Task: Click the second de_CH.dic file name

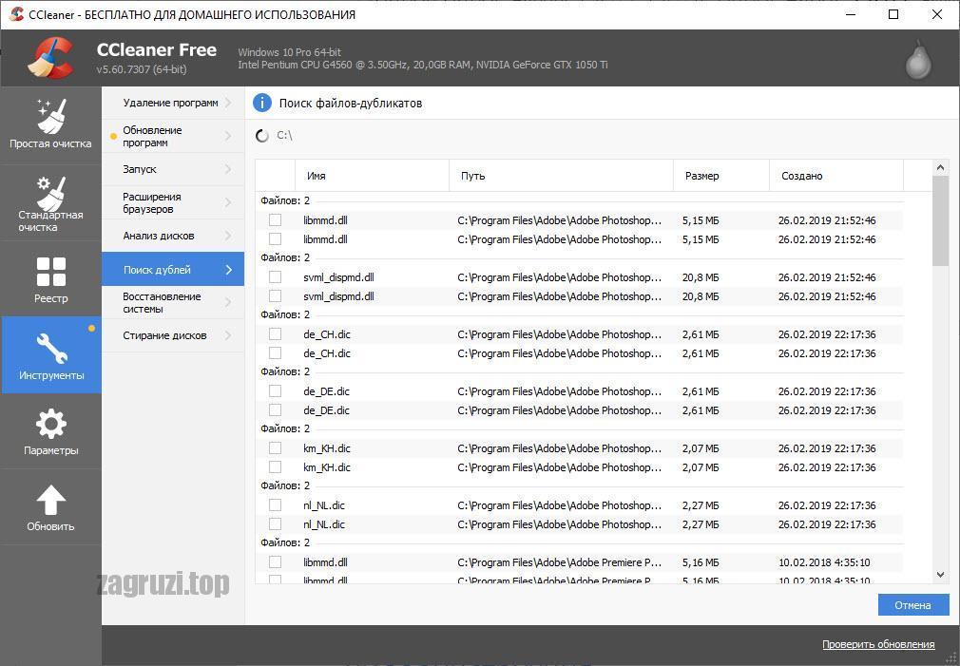Action: pos(327,353)
